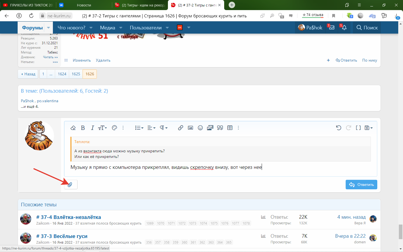Toggle bold formatting in editor
403x252 pixels.
click(x=83, y=128)
